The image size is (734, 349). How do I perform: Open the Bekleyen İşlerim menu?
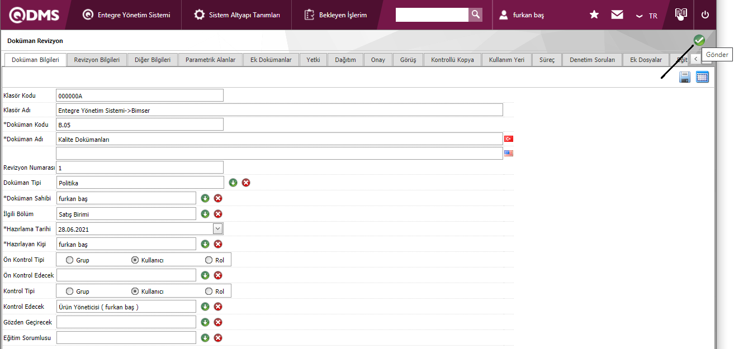click(336, 15)
